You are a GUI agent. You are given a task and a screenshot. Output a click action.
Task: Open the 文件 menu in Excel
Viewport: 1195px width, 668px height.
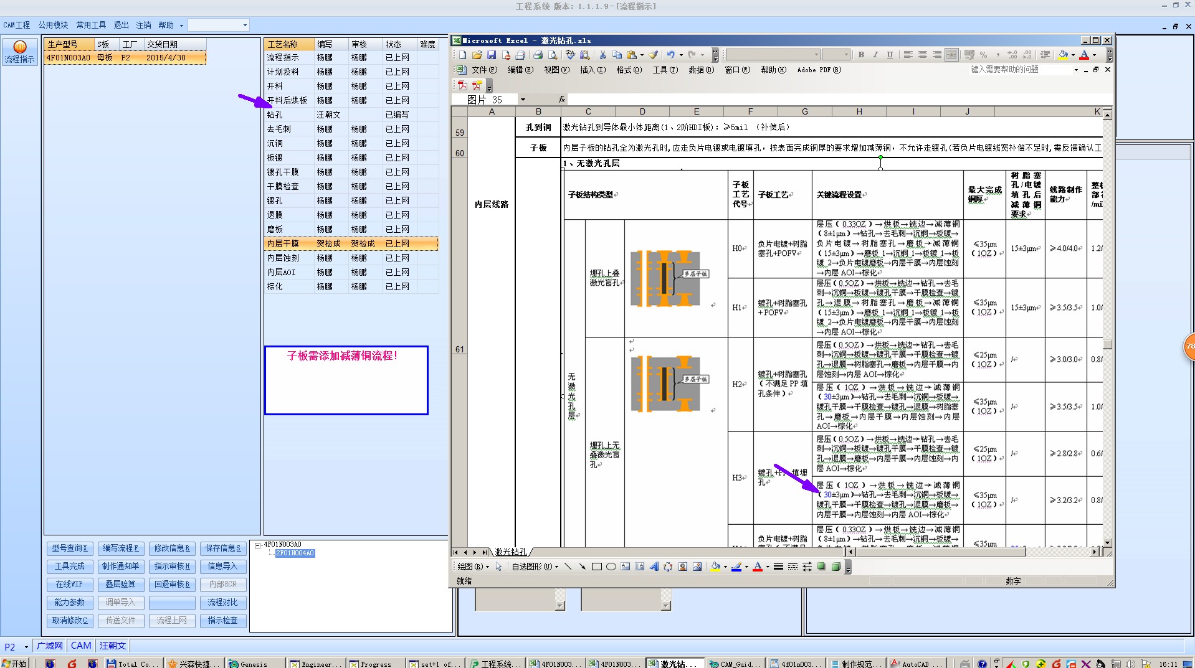point(484,70)
